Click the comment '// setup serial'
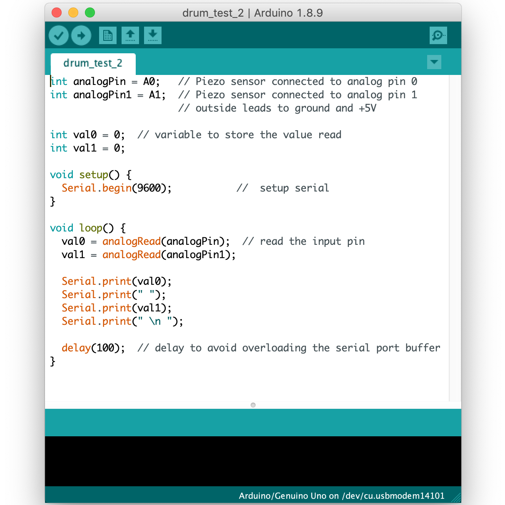 283,188
